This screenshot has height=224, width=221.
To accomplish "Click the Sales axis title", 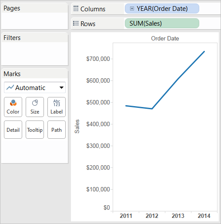I will point(77,126).
